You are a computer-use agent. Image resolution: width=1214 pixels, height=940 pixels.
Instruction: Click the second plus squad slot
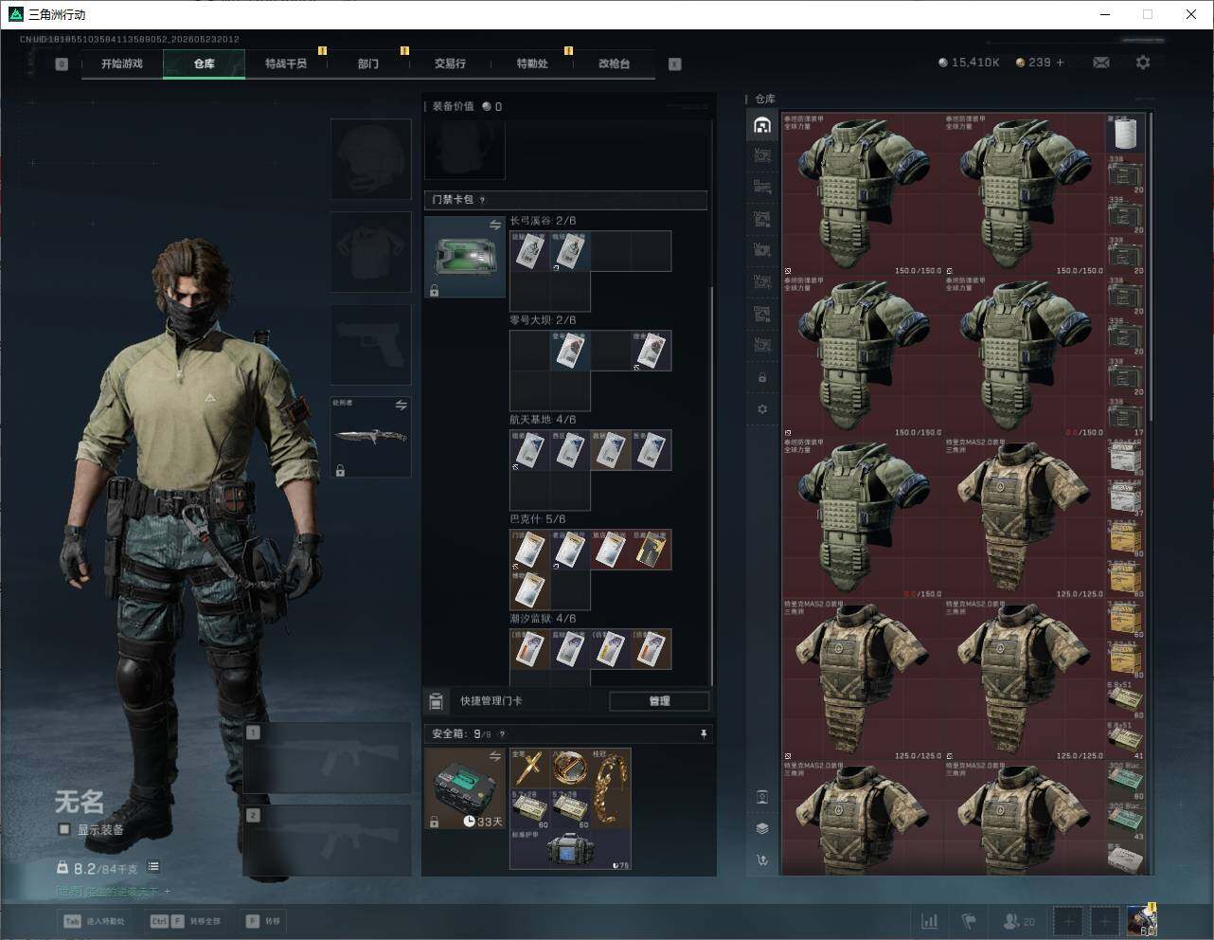1104,921
